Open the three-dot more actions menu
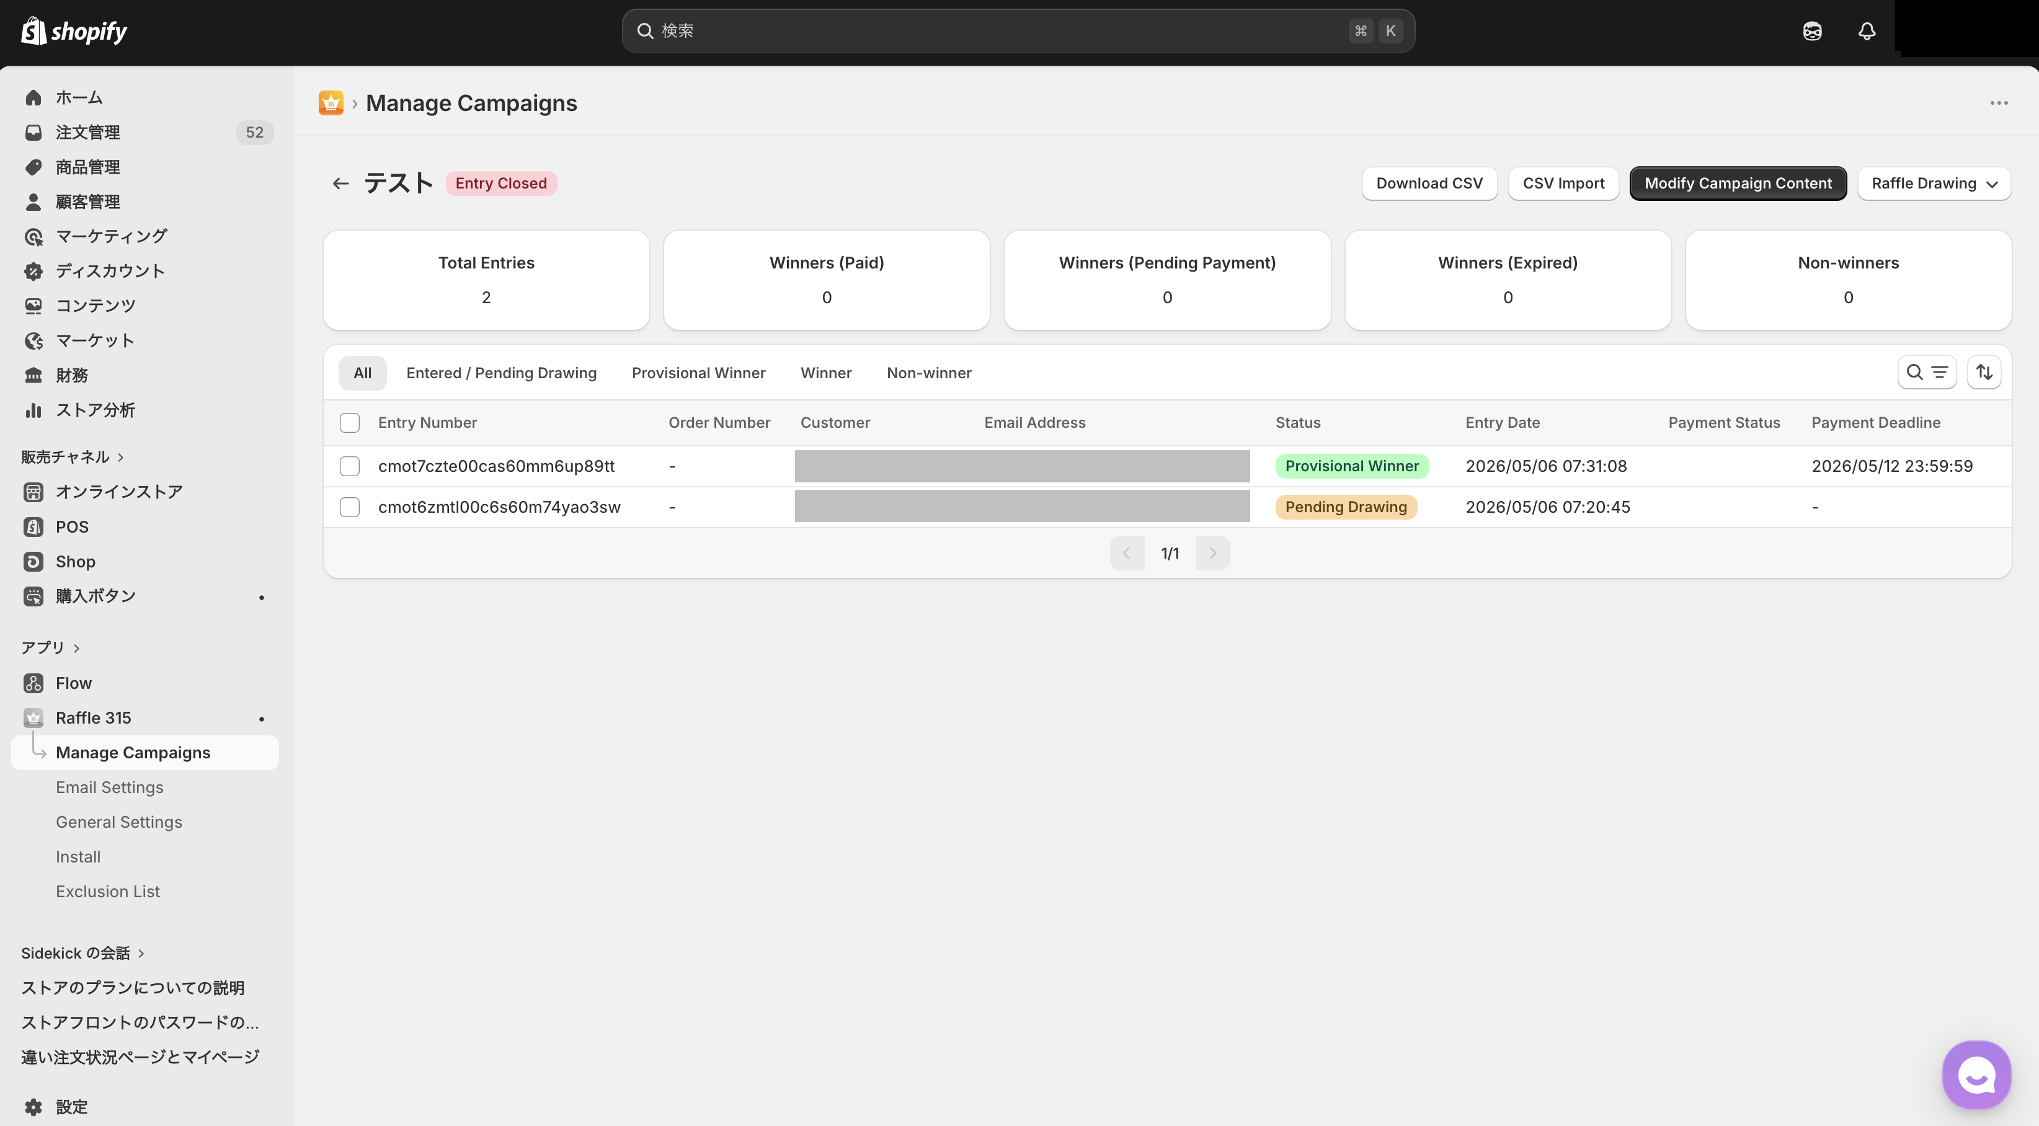This screenshot has height=1126, width=2039. click(x=1999, y=103)
